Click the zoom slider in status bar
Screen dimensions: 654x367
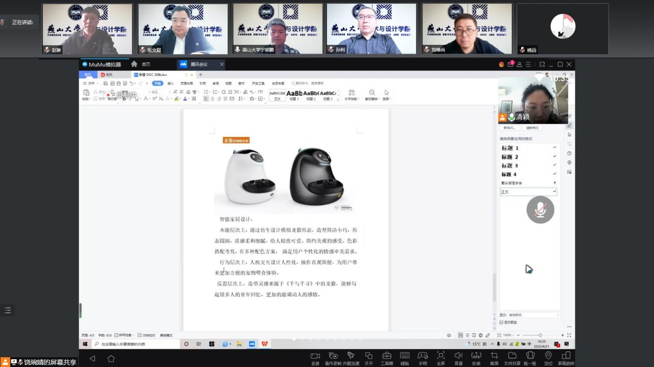point(540,335)
